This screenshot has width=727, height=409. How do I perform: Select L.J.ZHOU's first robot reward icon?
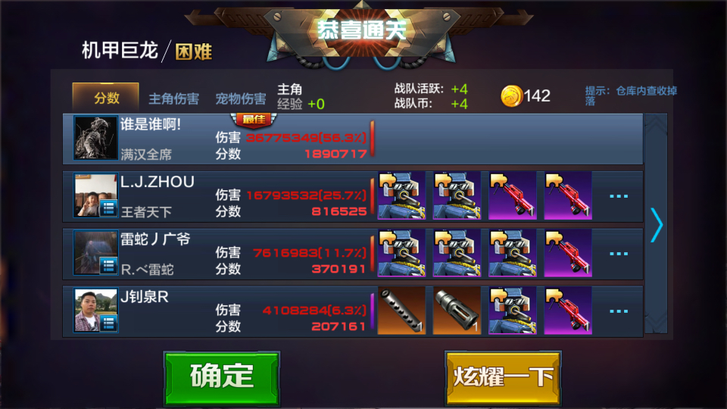tap(401, 195)
